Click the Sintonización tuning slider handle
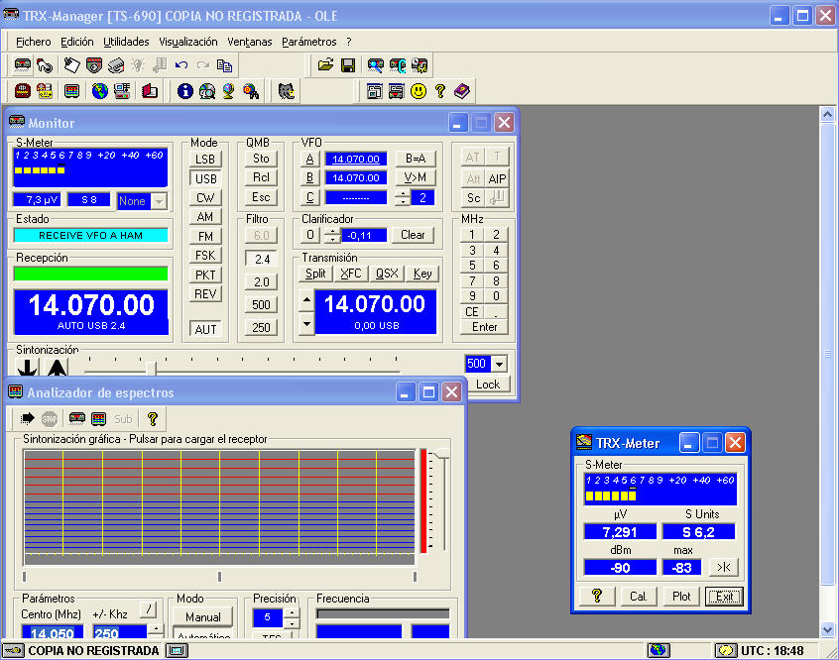 [151, 367]
